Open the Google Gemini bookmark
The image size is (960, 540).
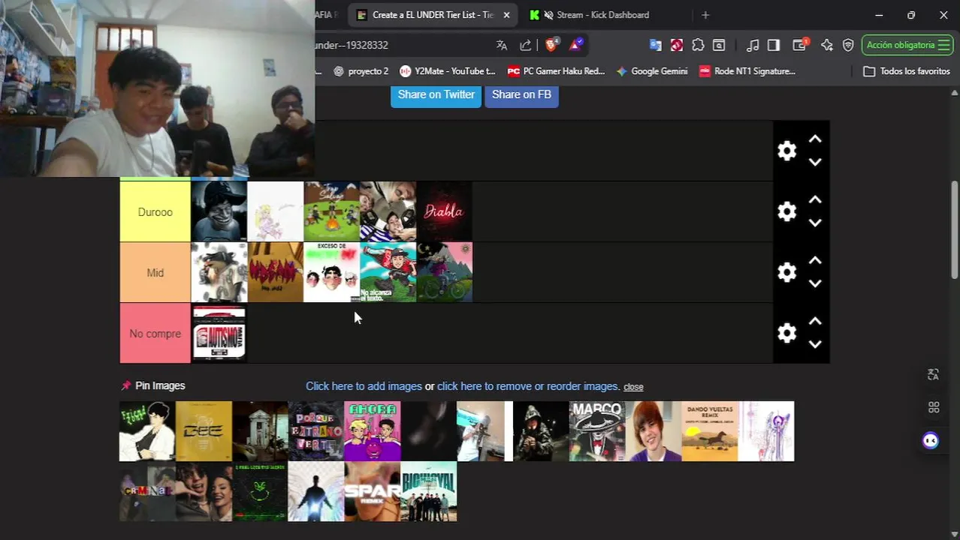(652, 71)
